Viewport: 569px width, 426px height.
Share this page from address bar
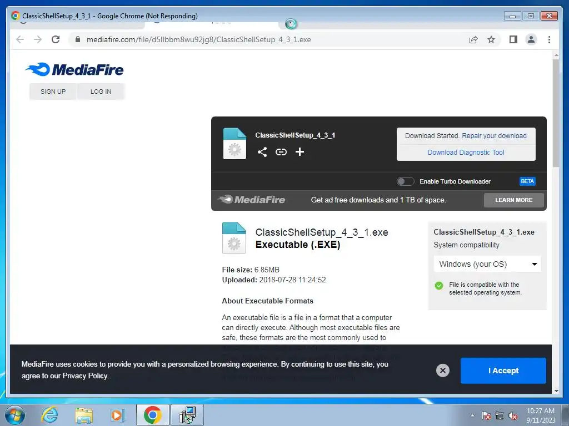(473, 39)
